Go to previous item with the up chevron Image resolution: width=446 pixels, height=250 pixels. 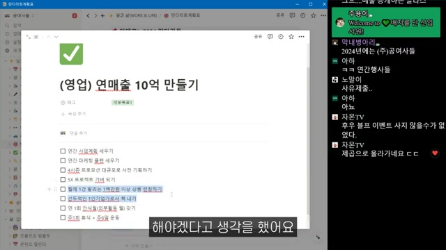(48, 37)
